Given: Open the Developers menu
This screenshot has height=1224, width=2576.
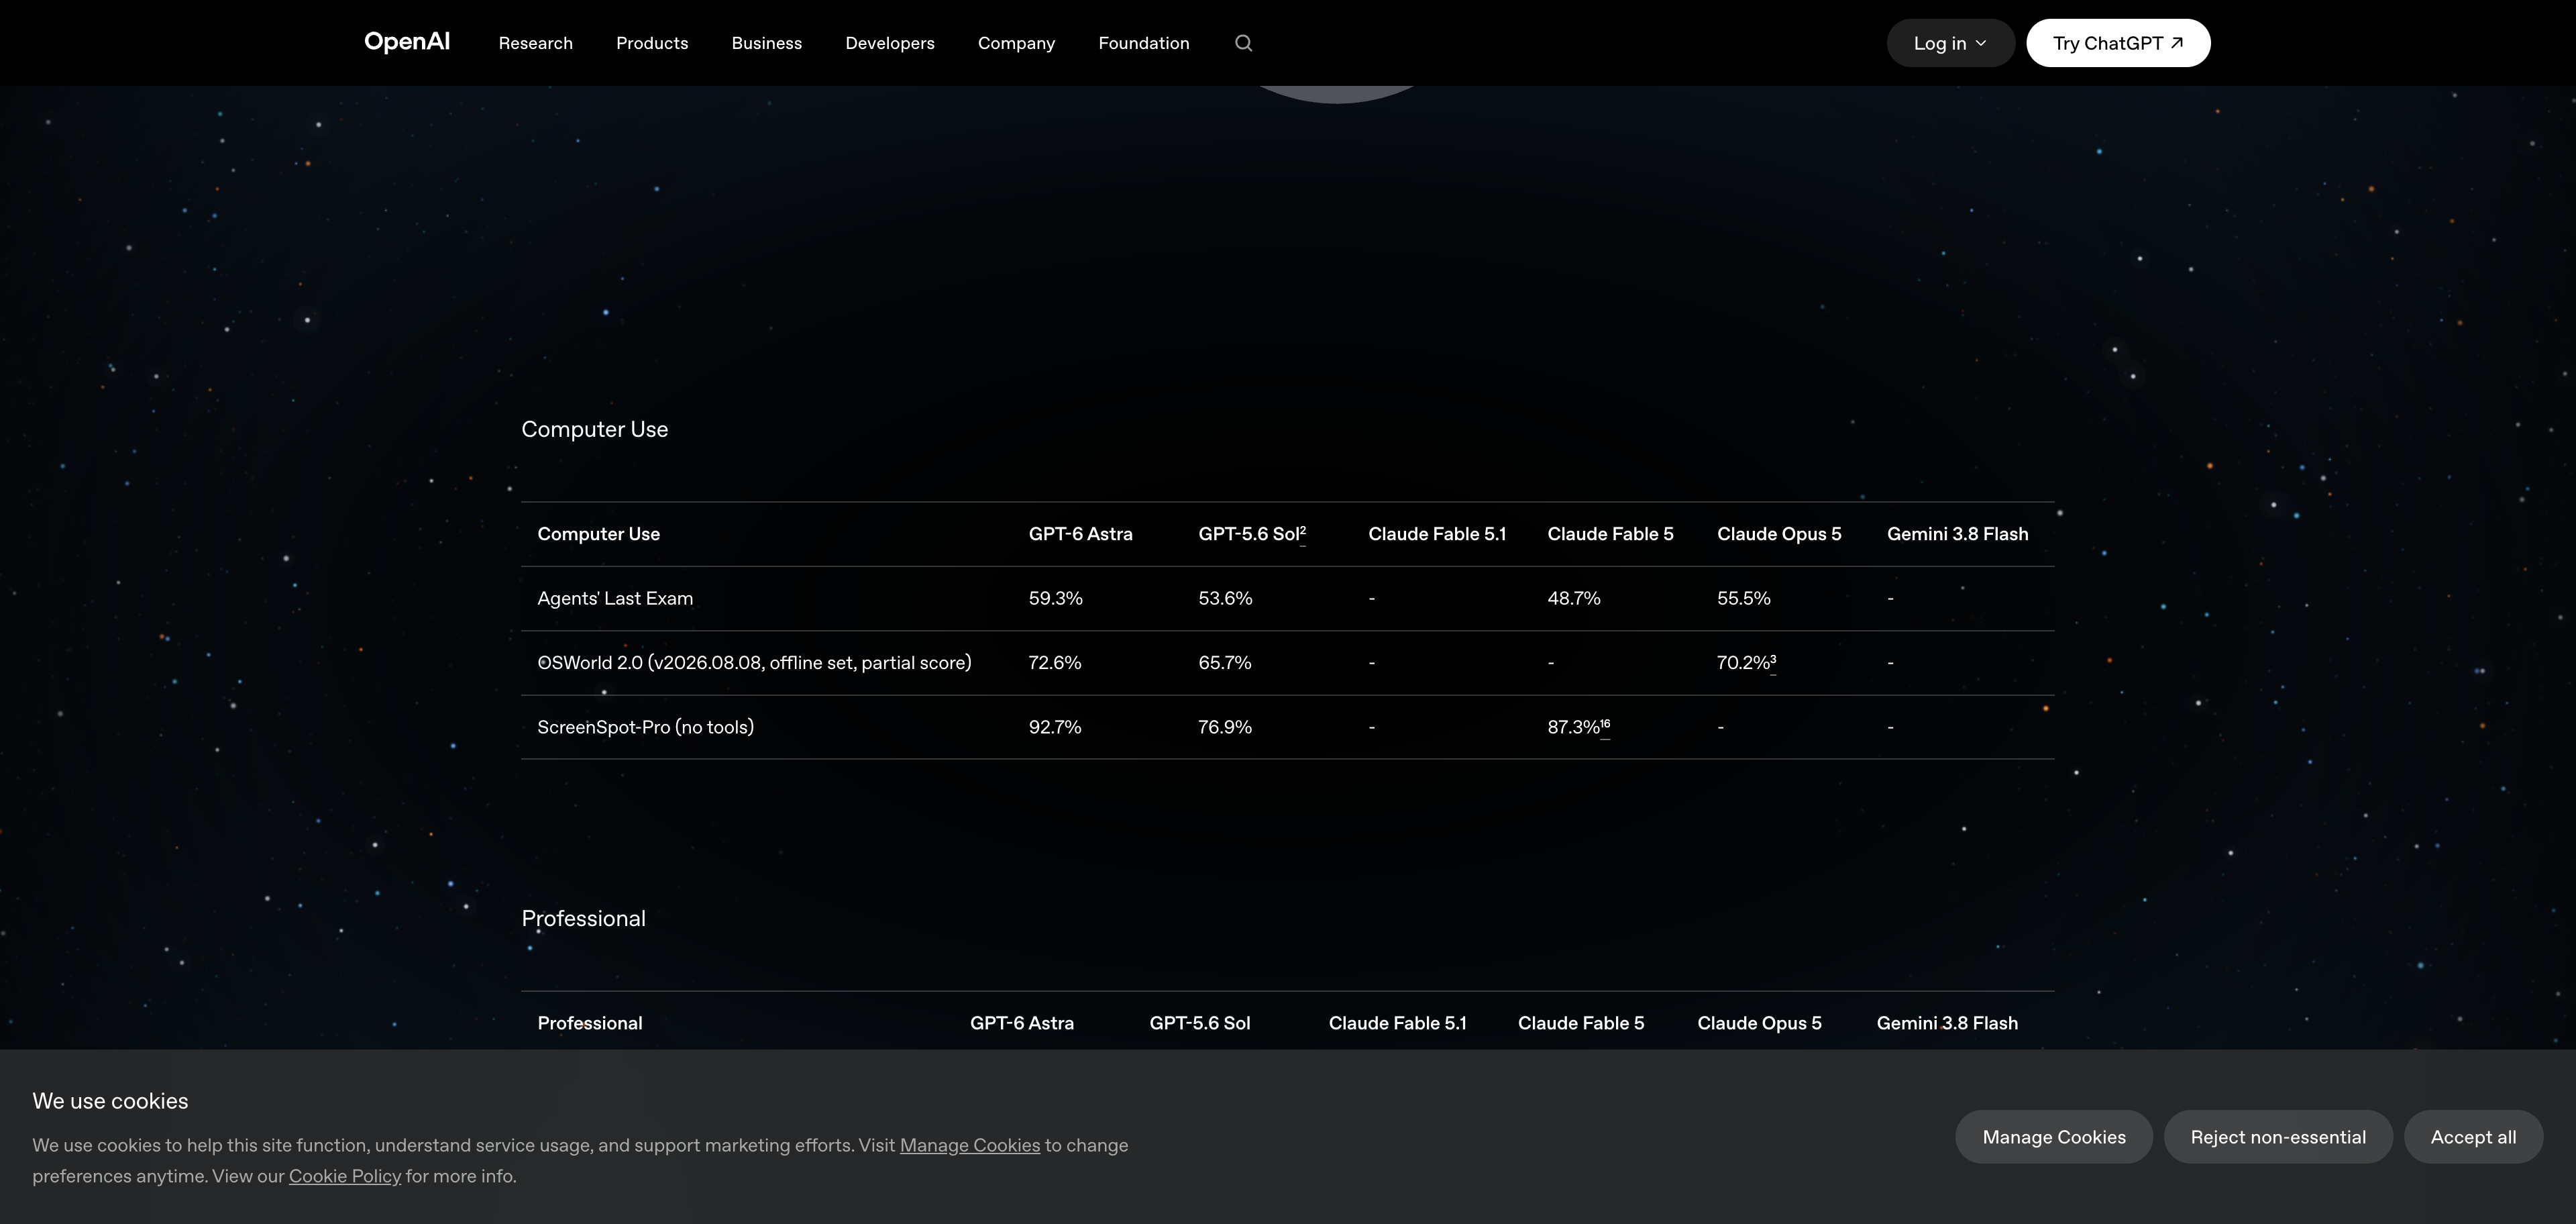Looking at the screenshot, I should [x=890, y=43].
